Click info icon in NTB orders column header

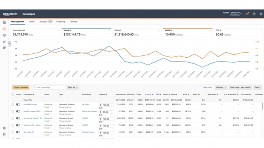[x=218, y=95]
